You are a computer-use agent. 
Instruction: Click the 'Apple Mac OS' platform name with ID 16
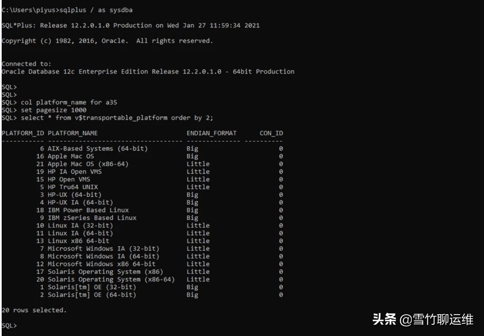point(71,156)
